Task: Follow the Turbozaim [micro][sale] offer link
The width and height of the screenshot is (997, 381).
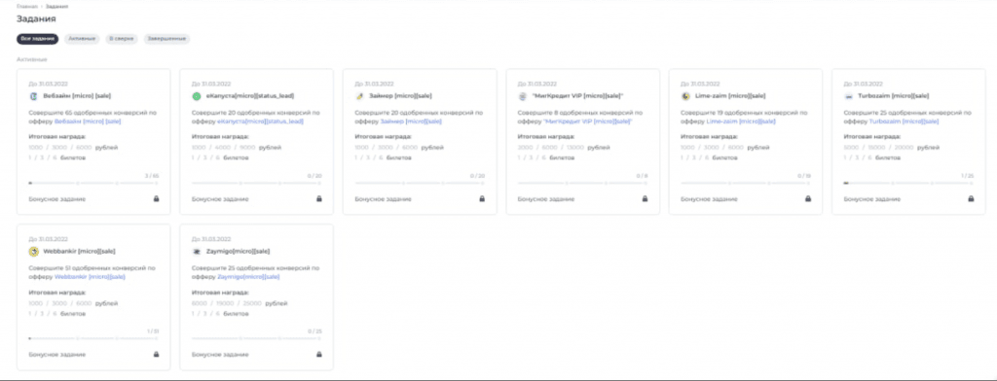Action: tap(904, 121)
